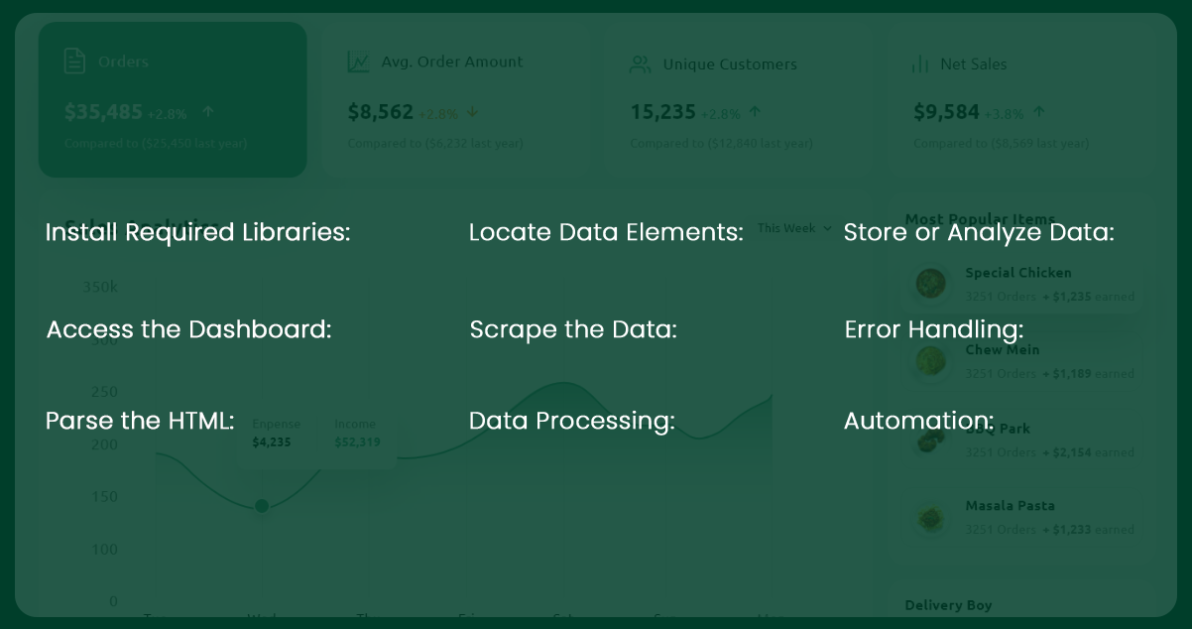Click the Orders document icon

point(74,61)
